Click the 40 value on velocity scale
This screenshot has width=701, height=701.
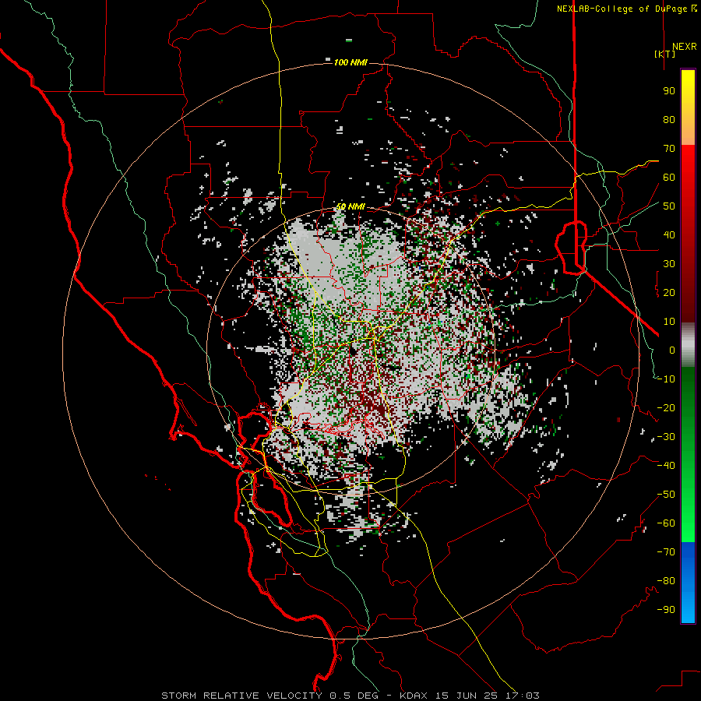click(x=669, y=235)
